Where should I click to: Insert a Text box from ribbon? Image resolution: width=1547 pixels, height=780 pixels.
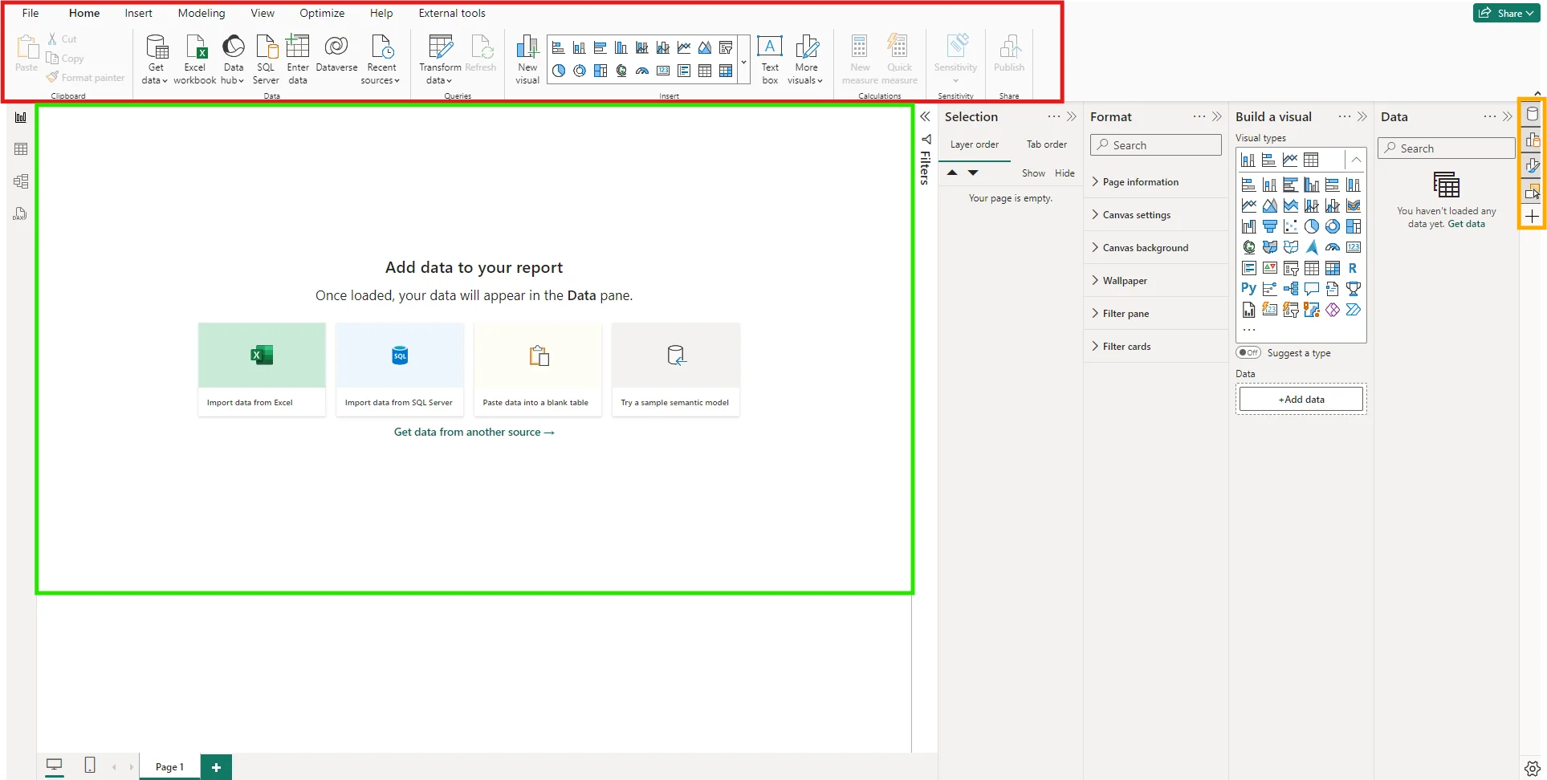770,59
